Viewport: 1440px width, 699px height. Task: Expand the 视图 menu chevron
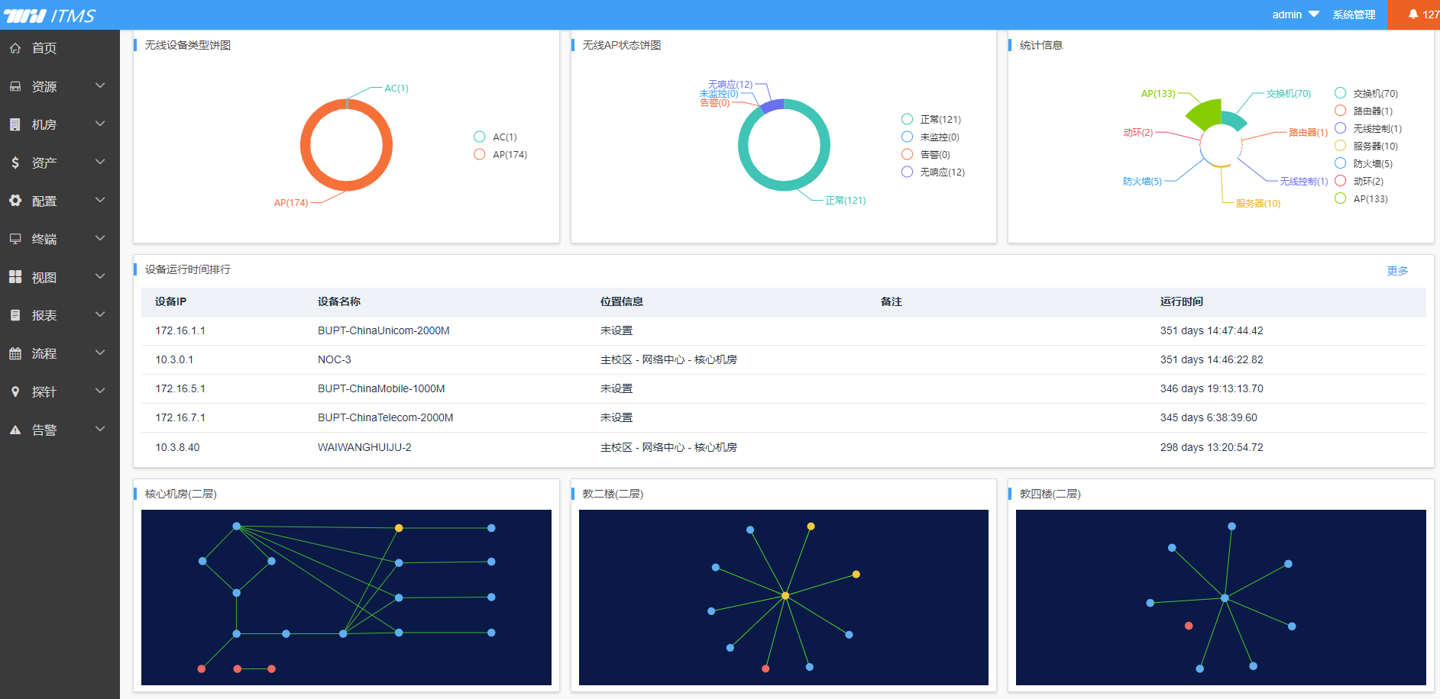tap(100, 276)
